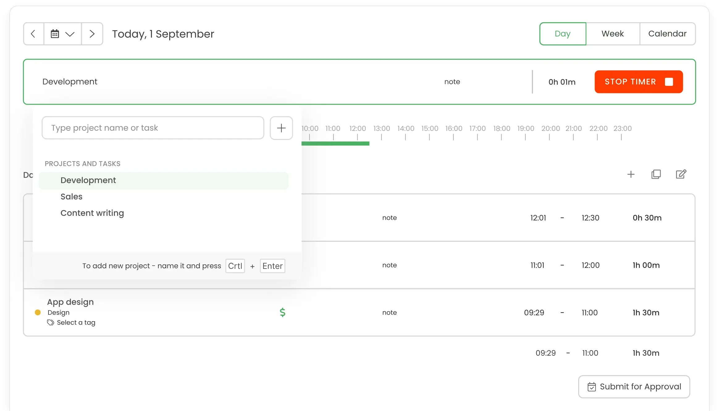The height and width of the screenshot is (411, 719).
Task: Click the note field on the App design entry
Action: [389, 312]
